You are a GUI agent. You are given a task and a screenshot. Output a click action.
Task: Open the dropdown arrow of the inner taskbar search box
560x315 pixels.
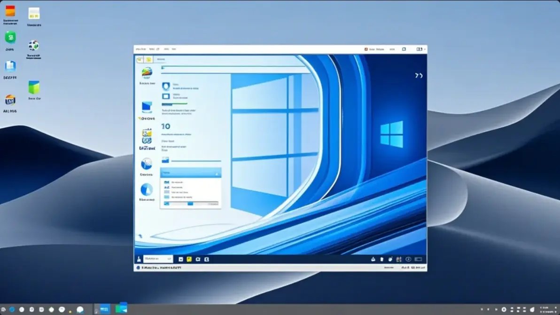[x=169, y=259]
